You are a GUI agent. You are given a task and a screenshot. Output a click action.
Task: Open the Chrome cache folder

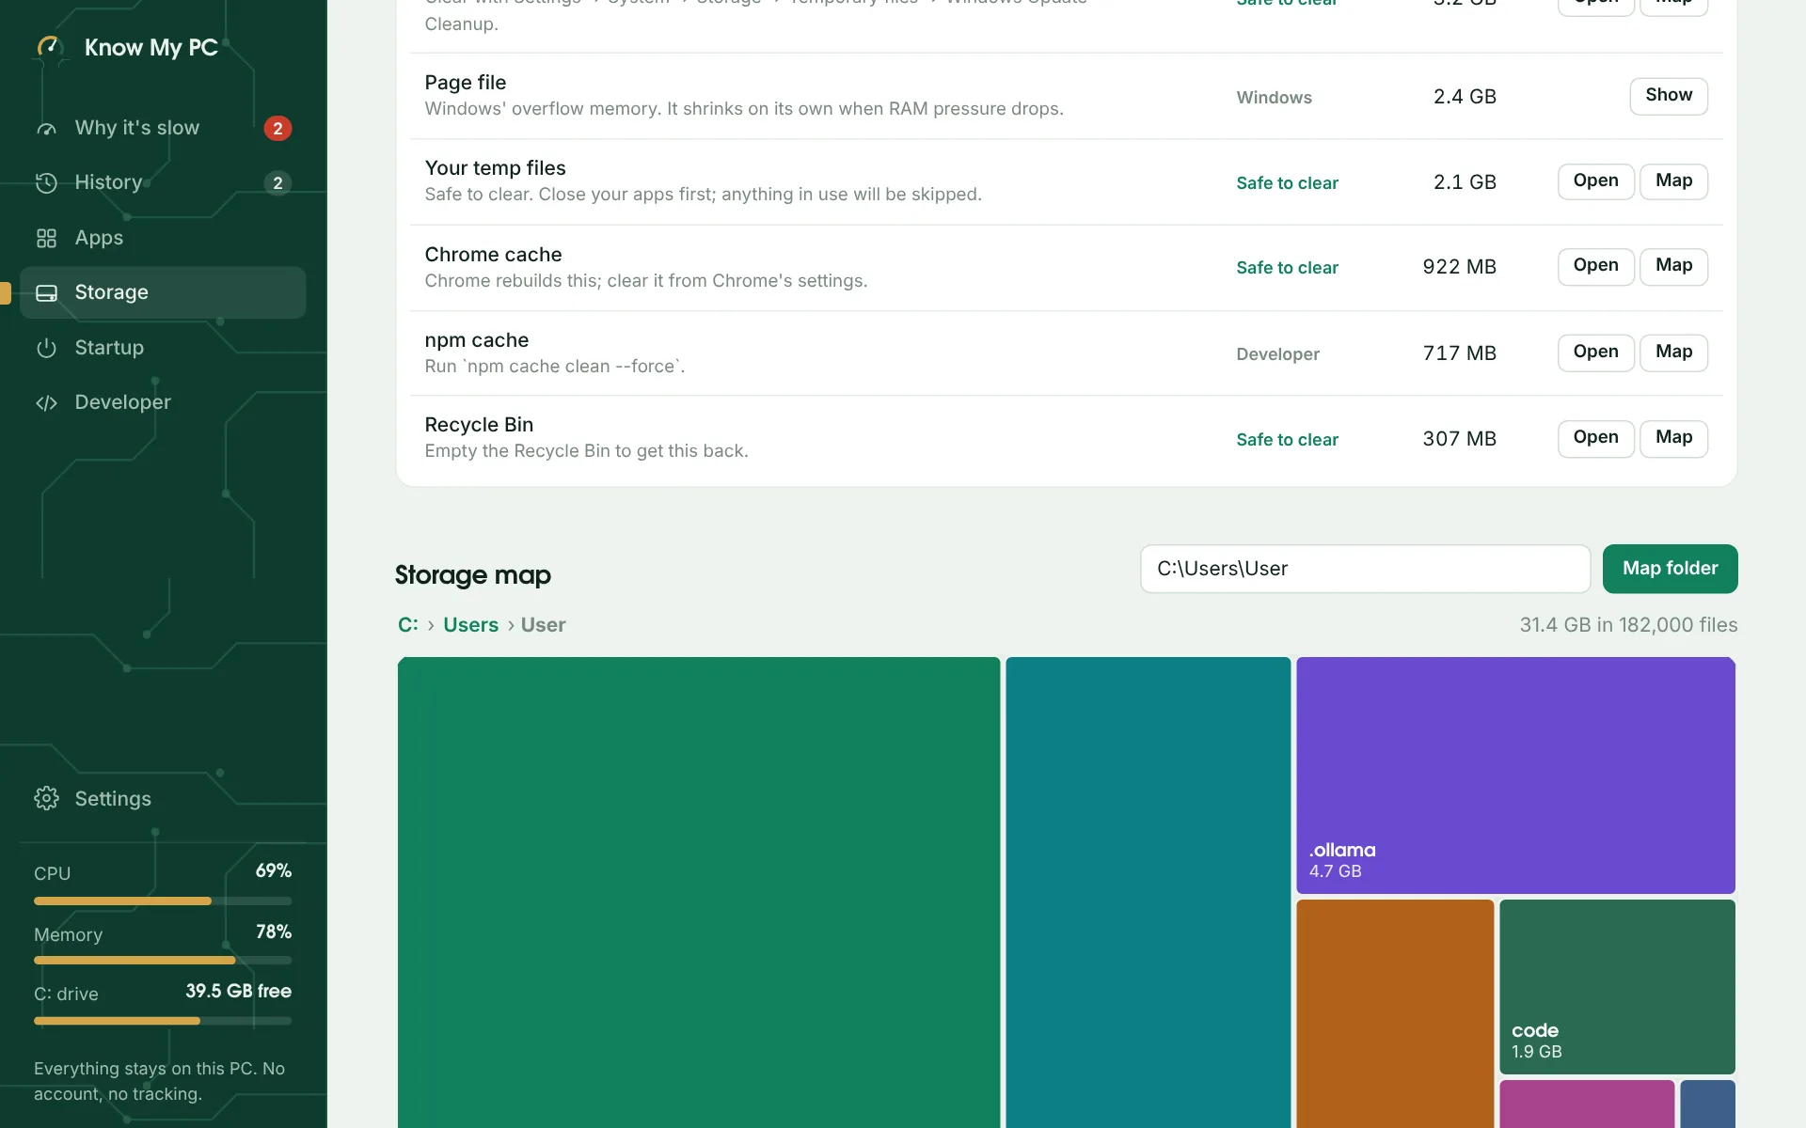[x=1596, y=267]
